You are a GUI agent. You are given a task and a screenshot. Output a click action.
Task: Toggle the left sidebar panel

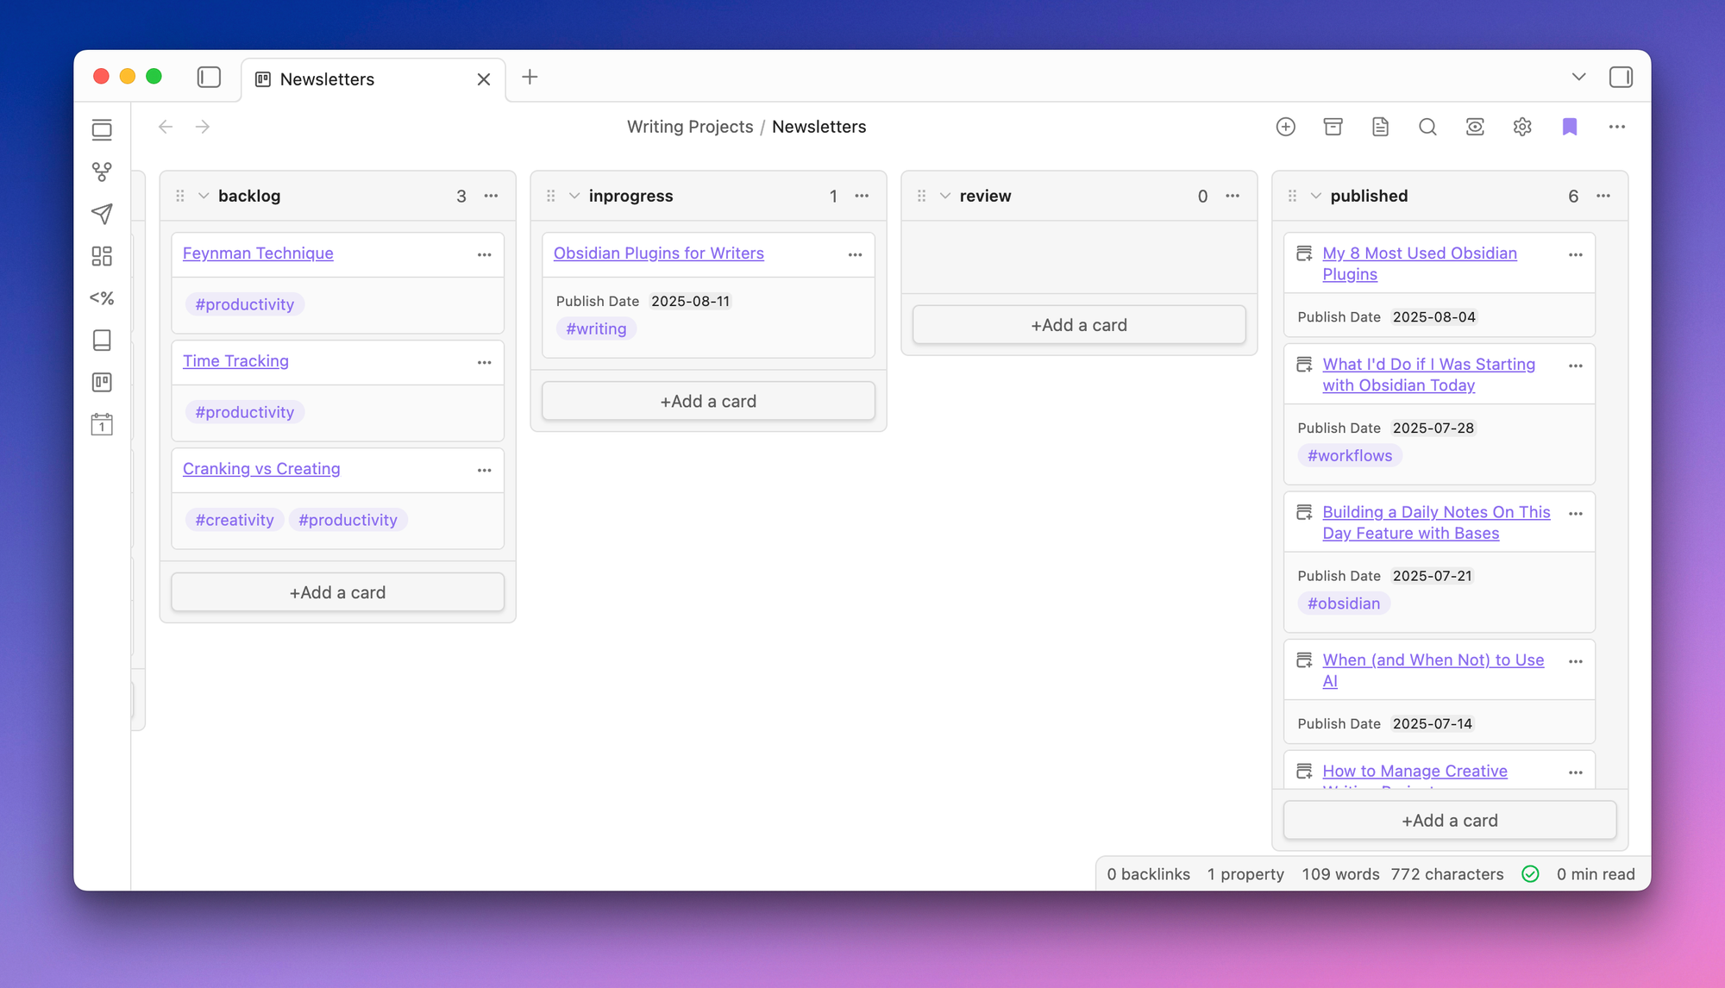209,78
